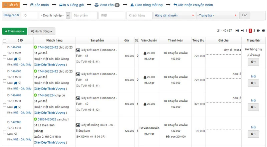Viewport: 267px width, 147px height.
Task: Open product image icon for Giày đế xuồng ĐX01
Action: coord(78,125)
